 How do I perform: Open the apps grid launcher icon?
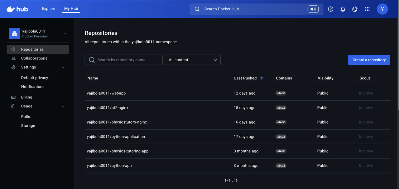click(367, 9)
